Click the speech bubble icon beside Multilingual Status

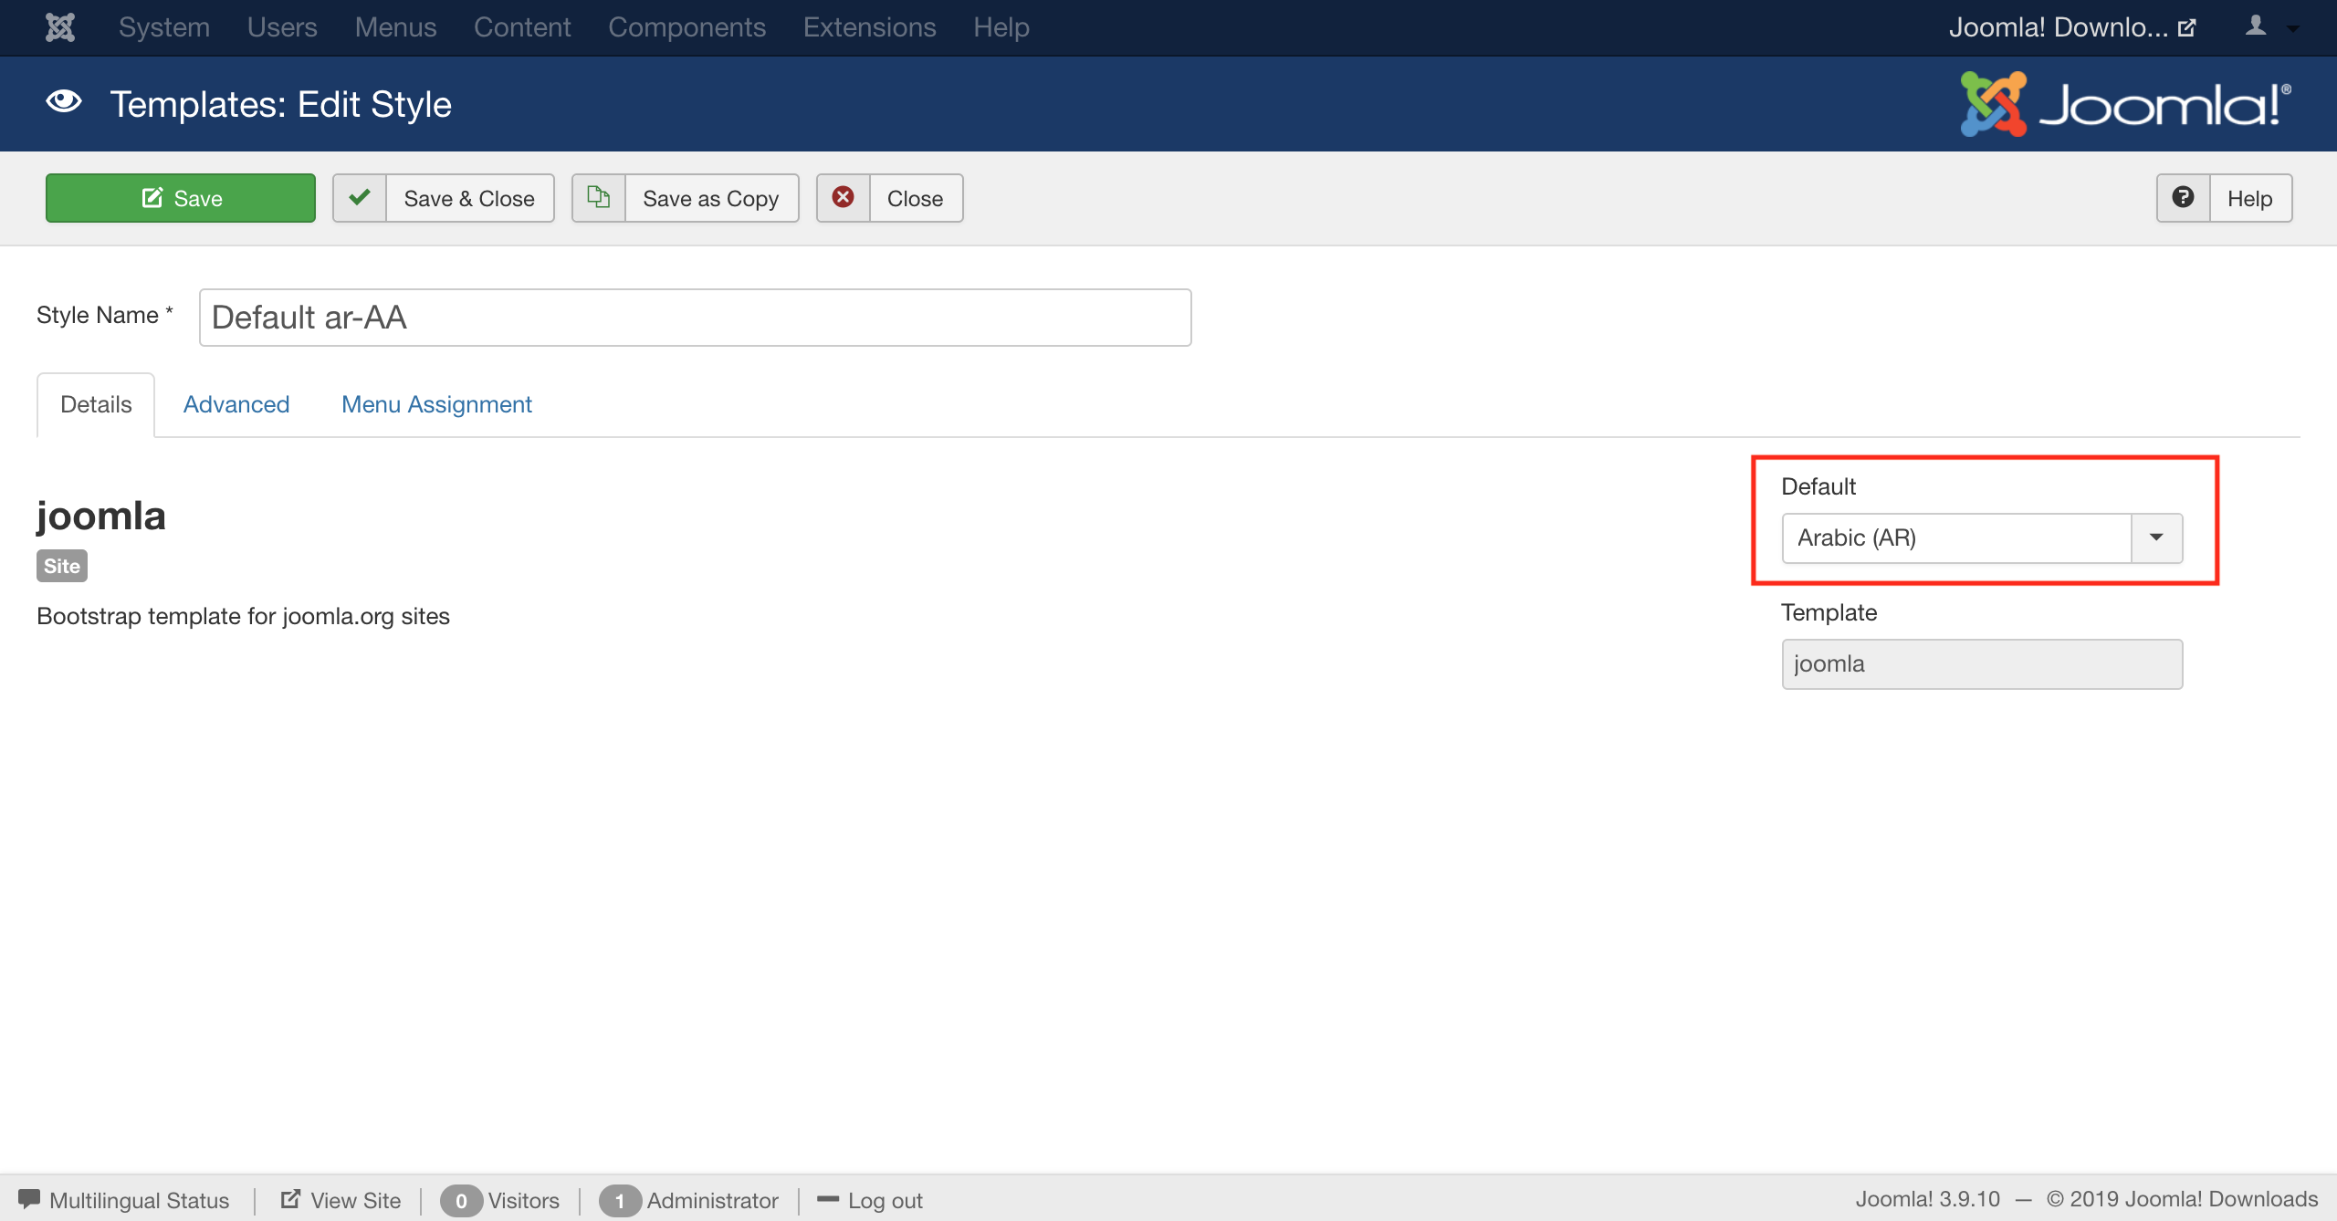click(x=29, y=1199)
